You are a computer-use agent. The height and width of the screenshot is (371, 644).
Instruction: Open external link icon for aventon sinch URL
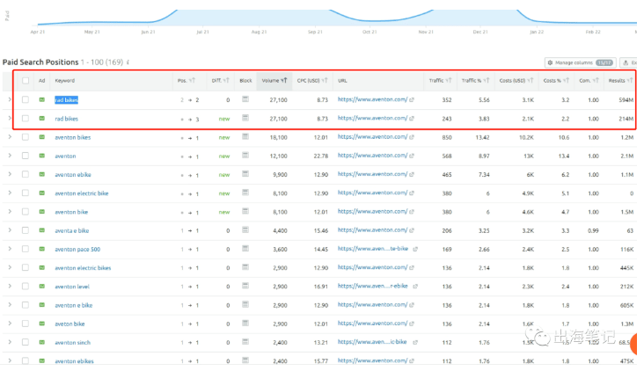point(415,342)
